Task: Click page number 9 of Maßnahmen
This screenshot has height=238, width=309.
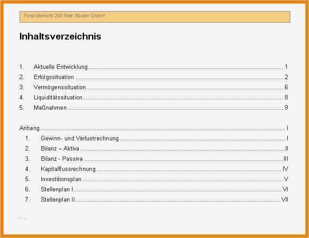Action: coord(286,108)
